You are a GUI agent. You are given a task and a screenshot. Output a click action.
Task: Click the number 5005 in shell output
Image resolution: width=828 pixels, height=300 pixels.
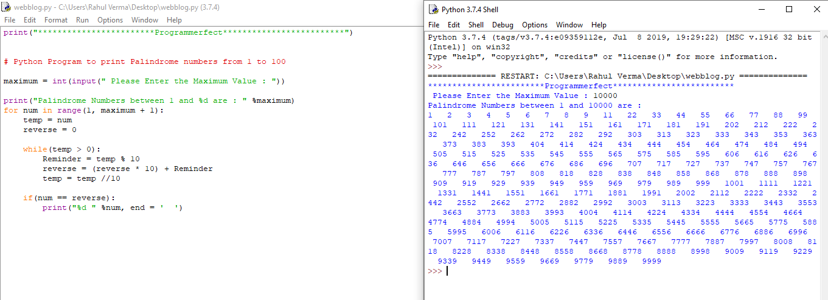click(x=540, y=222)
